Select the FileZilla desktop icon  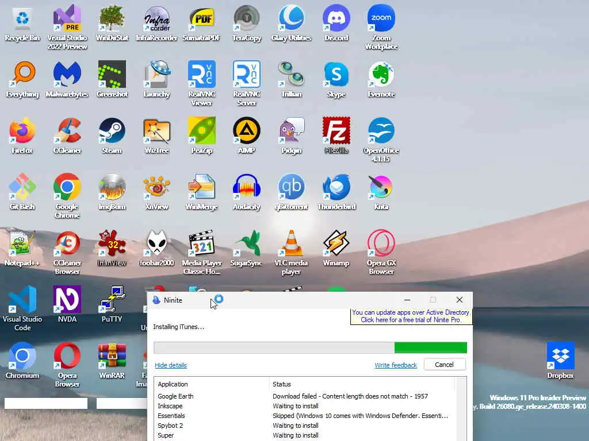click(336, 136)
